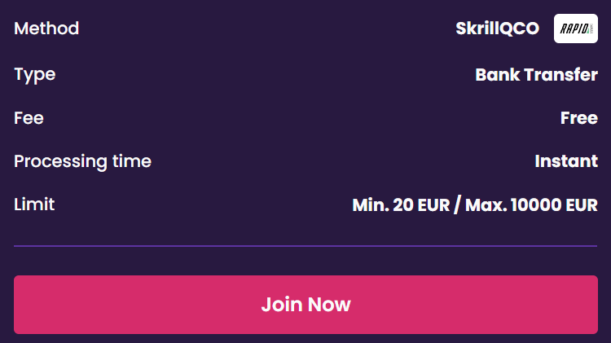The width and height of the screenshot is (611, 343).
Task: Click the Type label
Action: [x=35, y=74]
